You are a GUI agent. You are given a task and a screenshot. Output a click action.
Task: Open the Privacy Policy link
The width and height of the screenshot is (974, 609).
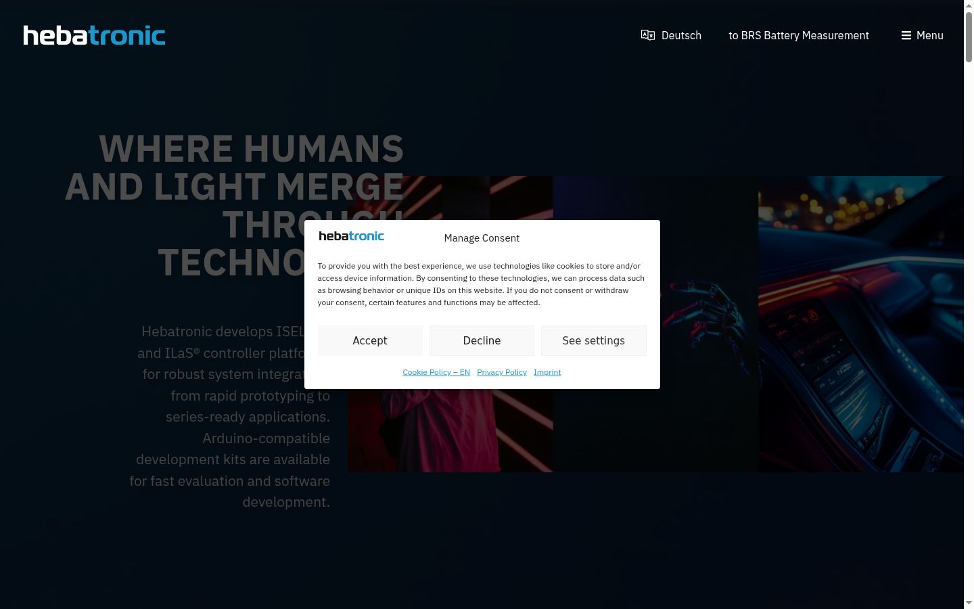click(x=502, y=372)
